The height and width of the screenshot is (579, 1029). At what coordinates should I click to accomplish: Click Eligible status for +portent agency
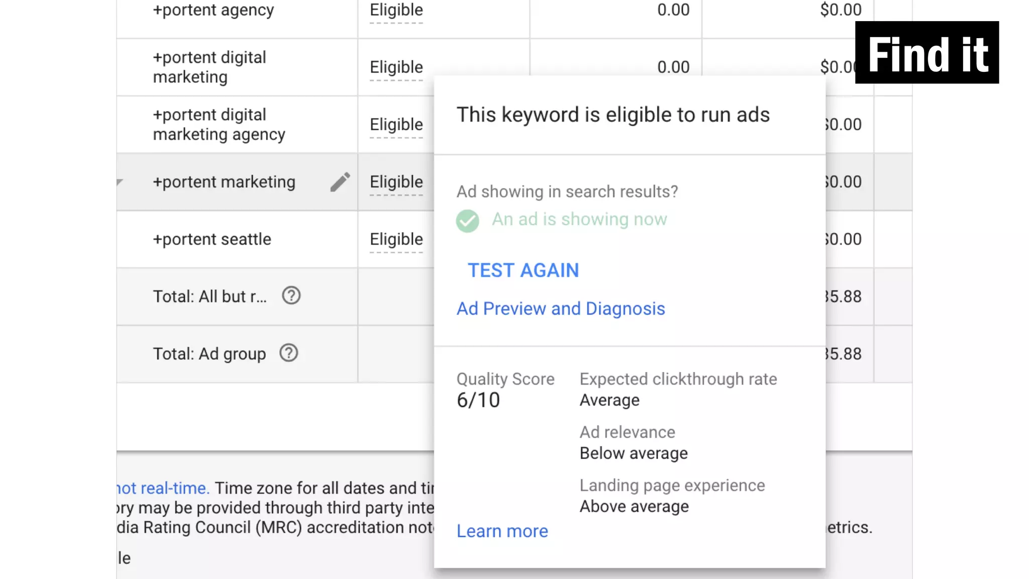pos(396,10)
